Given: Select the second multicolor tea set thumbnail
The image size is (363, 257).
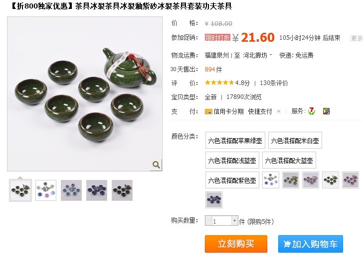Looking at the screenshot, I should pos(46,190).
